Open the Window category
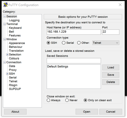Screen dimensions: 127x118 (x=11, y=39)
